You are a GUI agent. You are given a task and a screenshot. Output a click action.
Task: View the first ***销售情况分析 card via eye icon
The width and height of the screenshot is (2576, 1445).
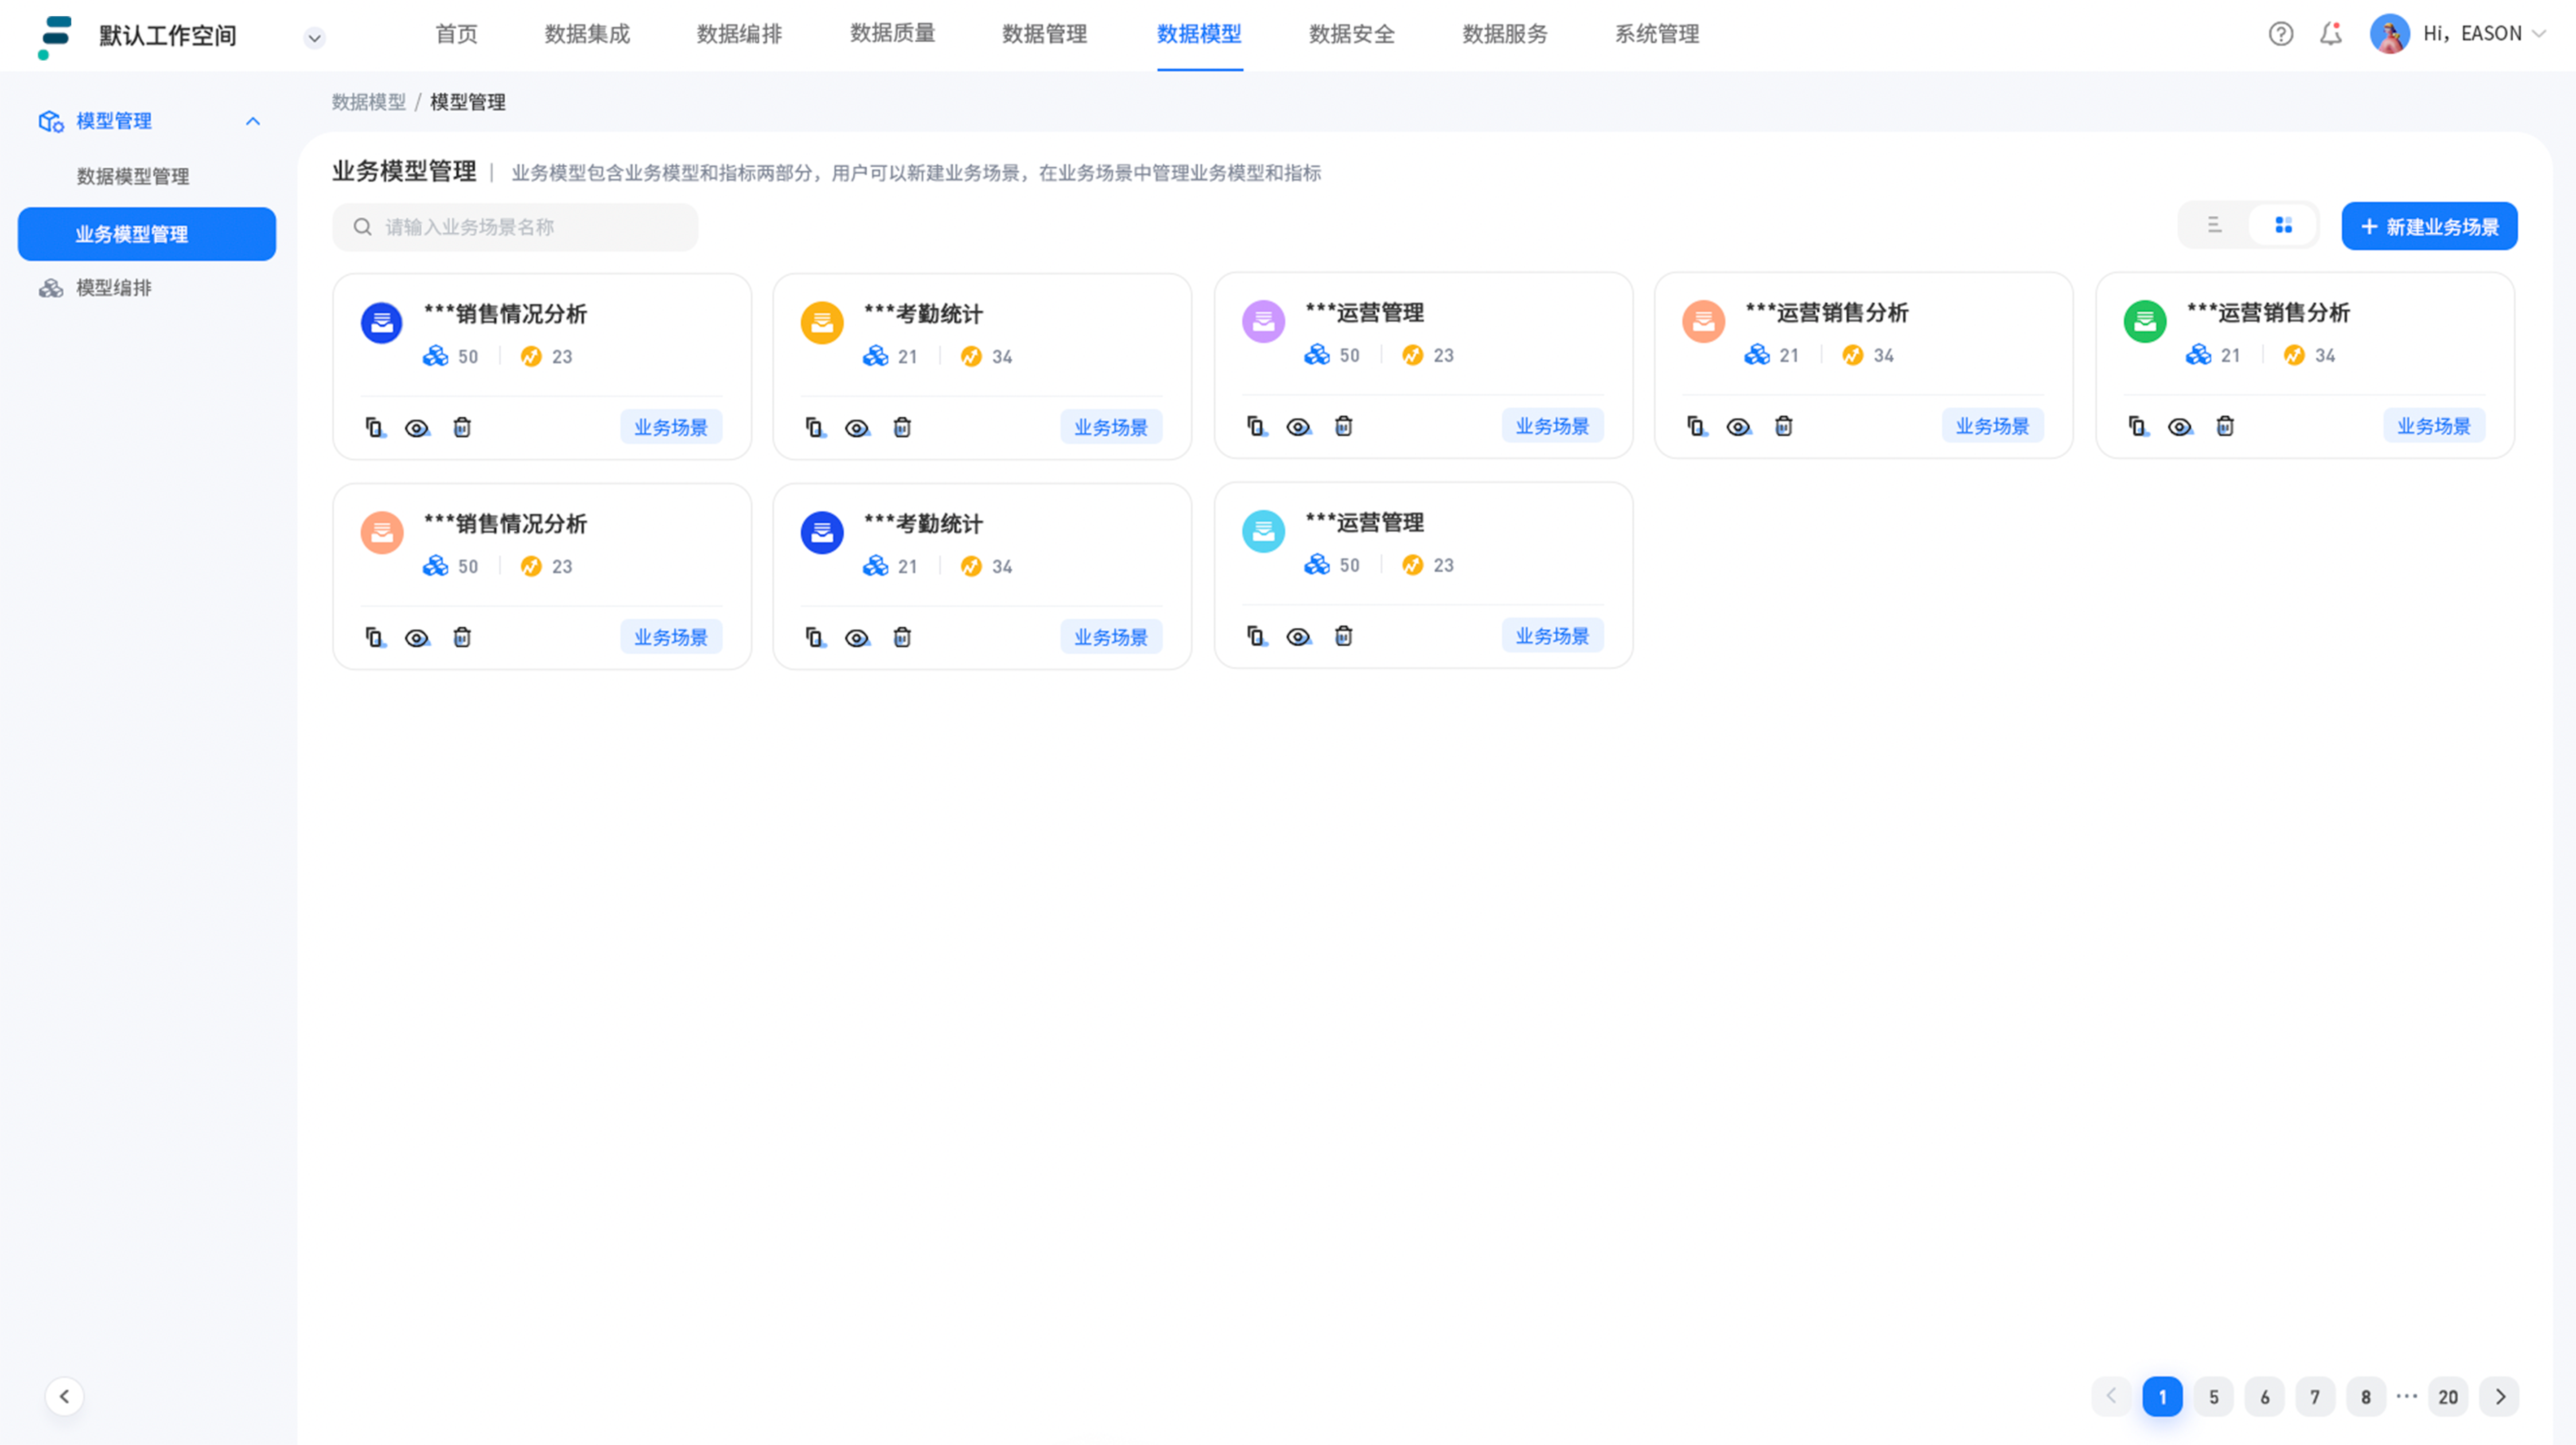pyautogui.click(x=417, y=428)
